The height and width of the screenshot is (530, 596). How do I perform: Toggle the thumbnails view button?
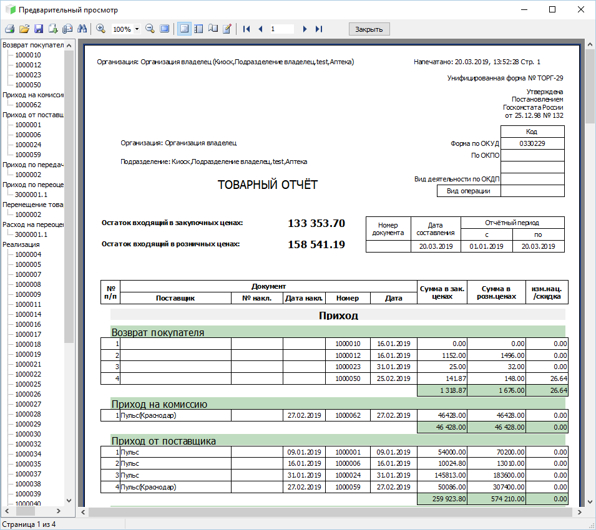click(x=198, y=29)
